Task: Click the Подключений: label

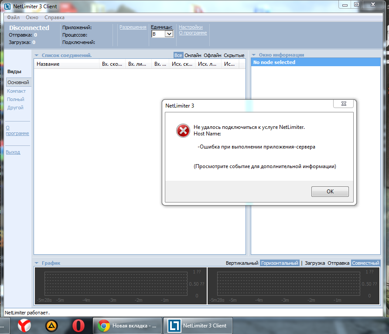Action: coord(78,42)
